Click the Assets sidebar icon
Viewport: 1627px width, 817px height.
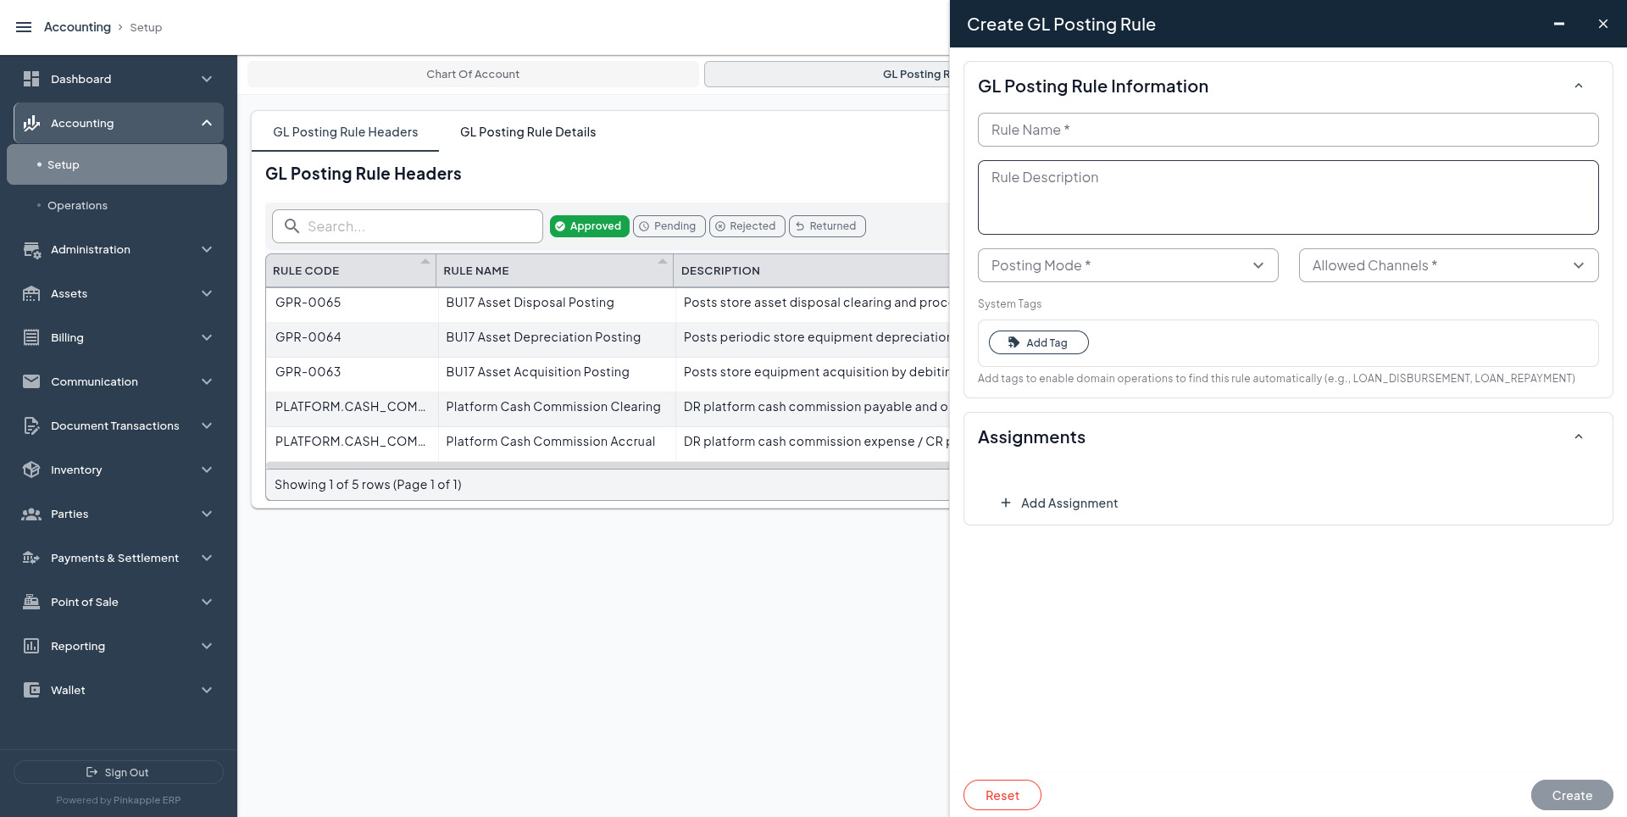point(31,293)
